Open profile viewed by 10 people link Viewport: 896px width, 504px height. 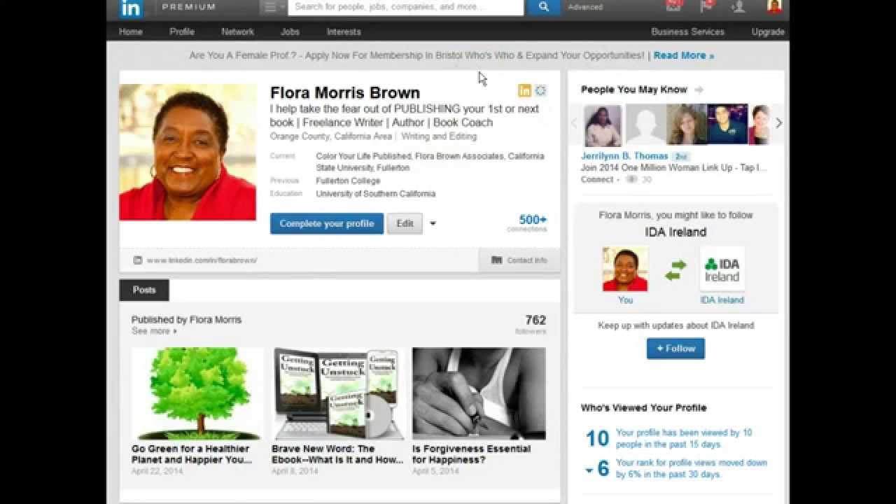(684, 438)
